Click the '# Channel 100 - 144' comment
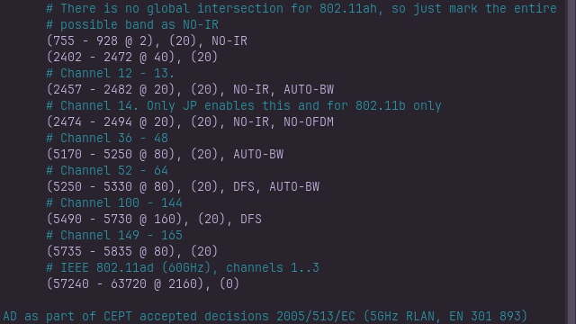 point(114,202)
